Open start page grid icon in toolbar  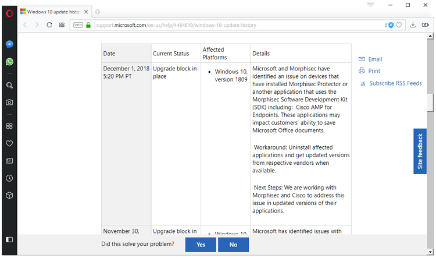(62, 25)
